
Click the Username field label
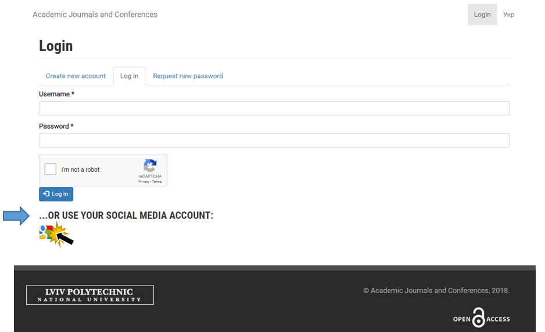coord(57,94)
